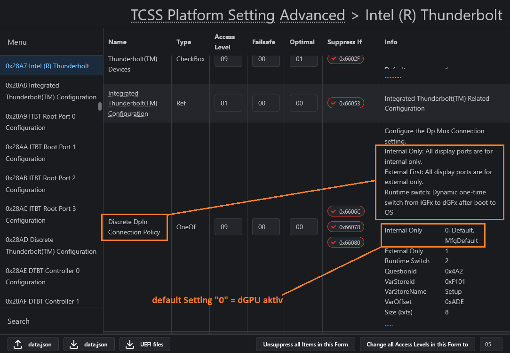This screenshot has width=510, height=353.
Task: Expand truncated info for Thunderbolt(TM) Devices row
Action: (x=392, y=76)
